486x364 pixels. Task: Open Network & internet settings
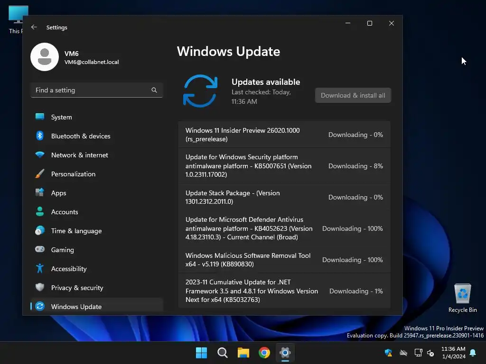97,155
